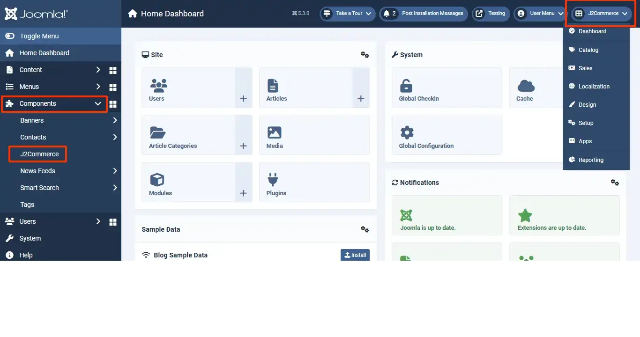Open the Sample Data module settings gears

click(365, 229)
